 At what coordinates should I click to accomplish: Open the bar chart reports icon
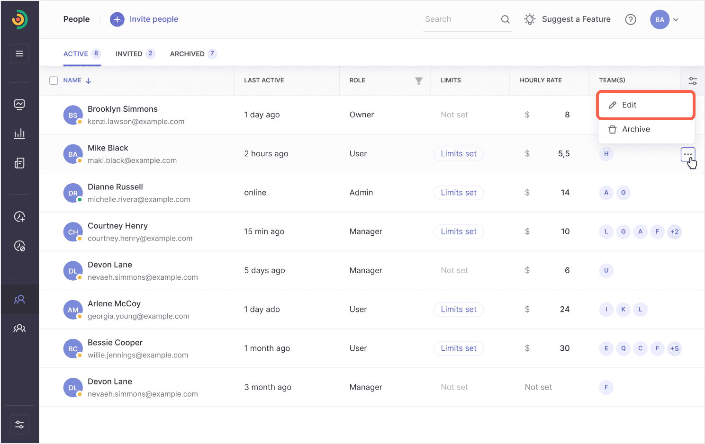(19, 133)
